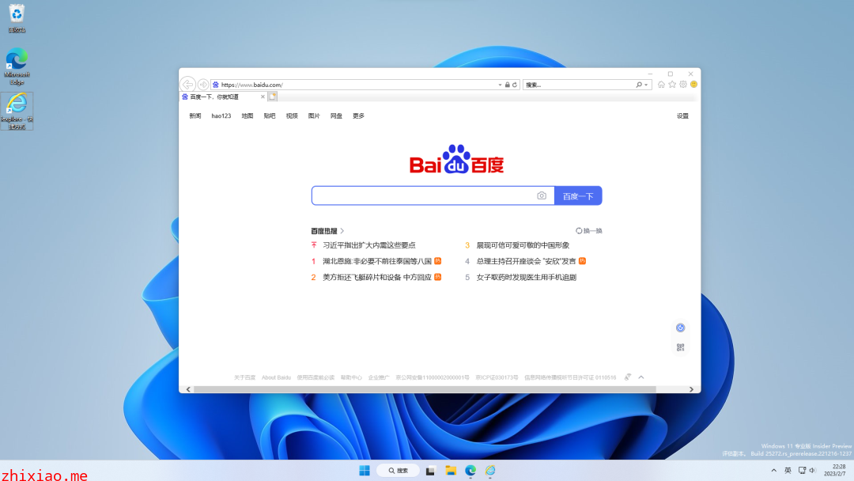The image size is (854, 481).
Task: Open hot topic 总理主持召开座谈会
Action: 526,261
